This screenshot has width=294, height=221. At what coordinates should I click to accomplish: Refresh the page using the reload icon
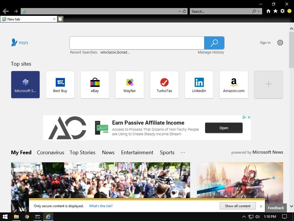click(x=184, y=11)
